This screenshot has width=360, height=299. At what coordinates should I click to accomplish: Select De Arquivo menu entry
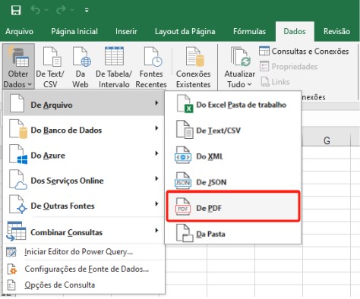click(x=84, y=103)
